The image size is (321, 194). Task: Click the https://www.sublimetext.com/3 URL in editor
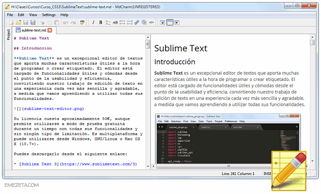[98, 164]
